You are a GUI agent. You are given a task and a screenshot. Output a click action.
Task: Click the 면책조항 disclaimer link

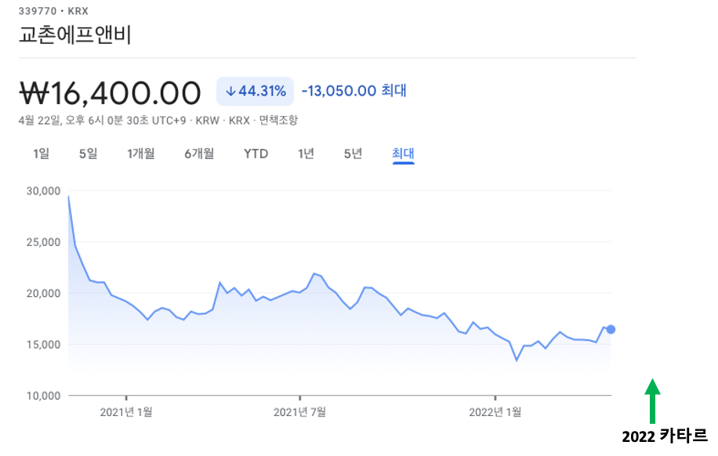pyautogui.click(x=278, y=121)
